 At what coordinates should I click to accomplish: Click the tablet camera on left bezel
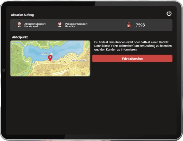pos(4,70)
